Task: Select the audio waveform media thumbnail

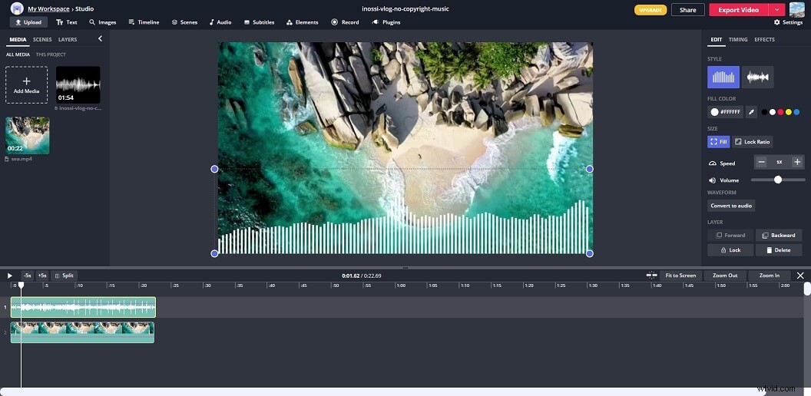Action: point(78,84)
